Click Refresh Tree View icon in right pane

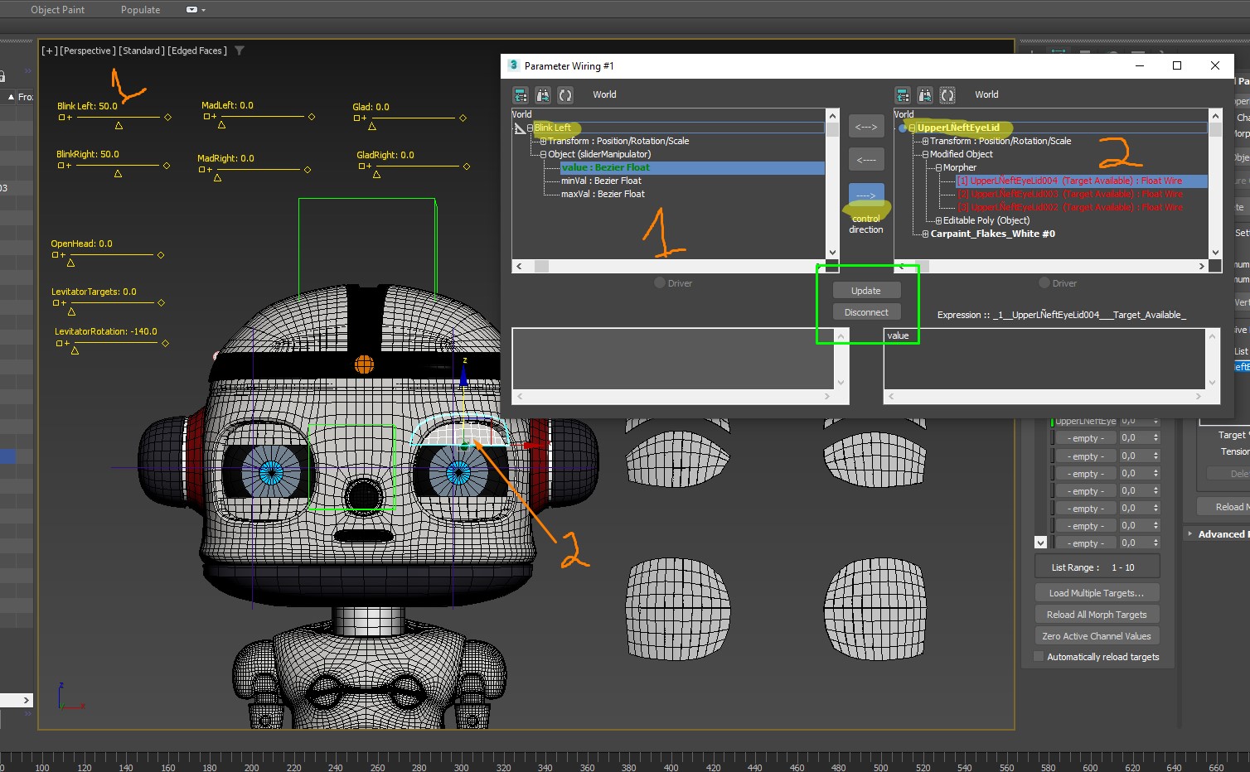point(947,95)
